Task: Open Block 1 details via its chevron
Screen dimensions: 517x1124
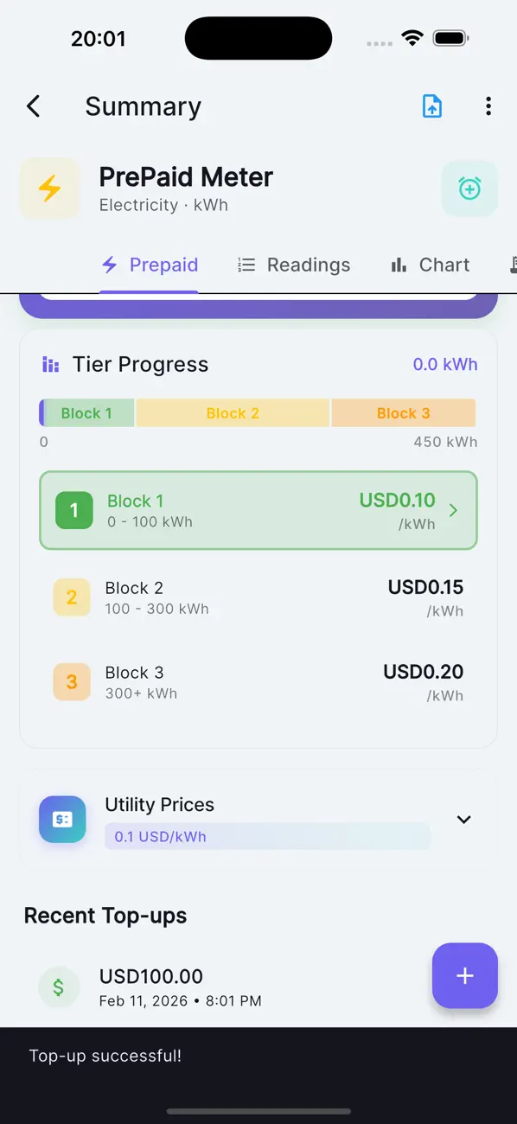Action: pos(452,510)
